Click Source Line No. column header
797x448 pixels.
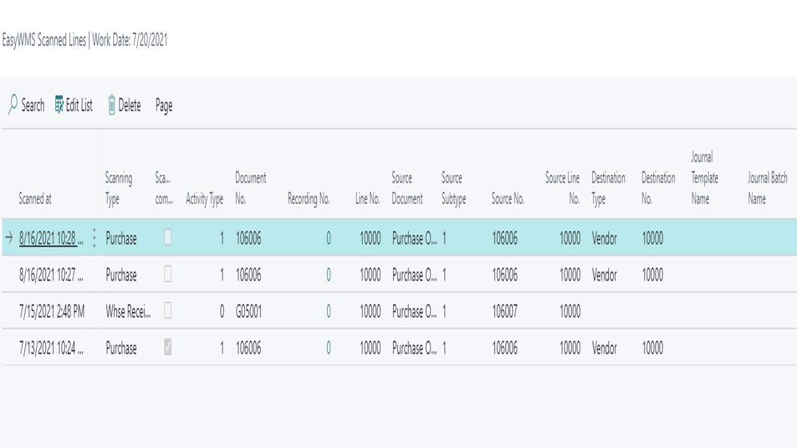(562, 189)
